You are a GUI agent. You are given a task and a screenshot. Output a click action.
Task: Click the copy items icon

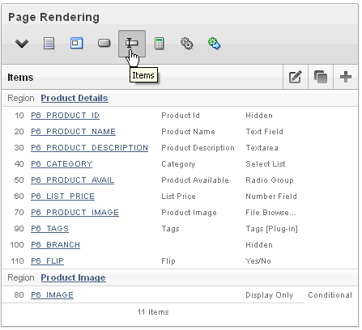pos(321,77)
